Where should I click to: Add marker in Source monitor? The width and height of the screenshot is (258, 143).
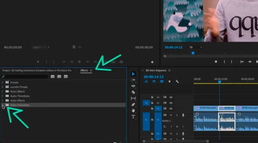38,62
